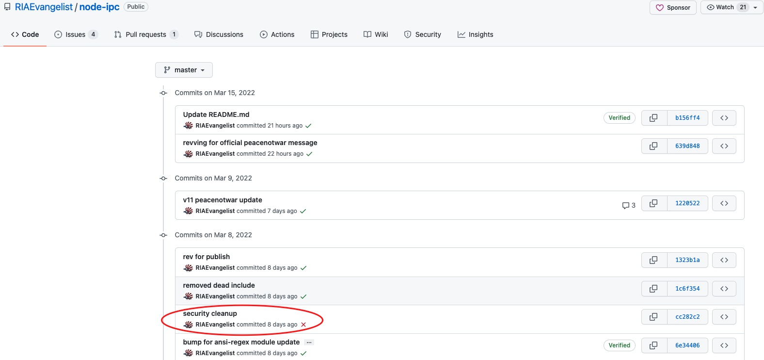The height and width of the screenshot is (360, 764).
Task: Click avatar beside security cleanup commit
Action: coord(188,325)
